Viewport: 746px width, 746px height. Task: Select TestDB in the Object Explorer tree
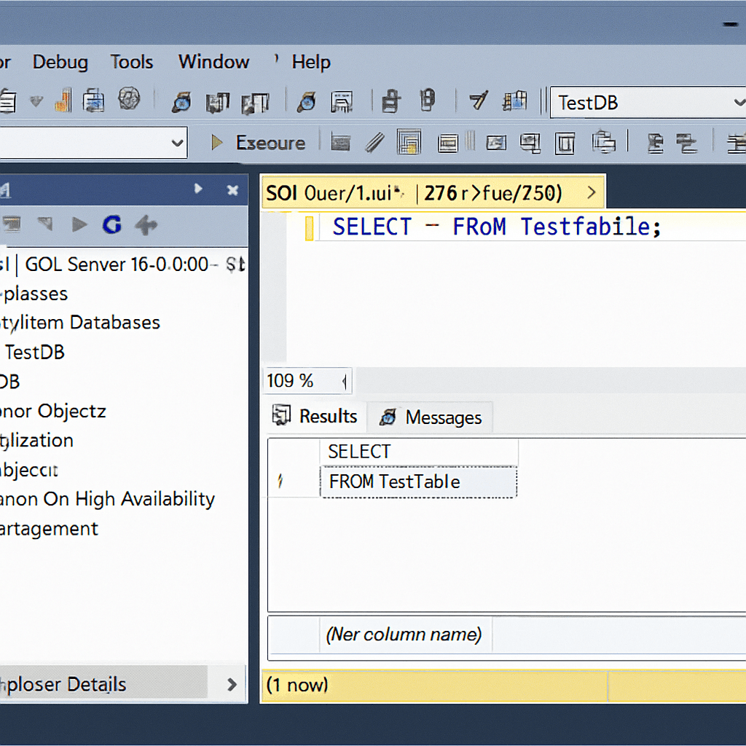coord(35,353)
